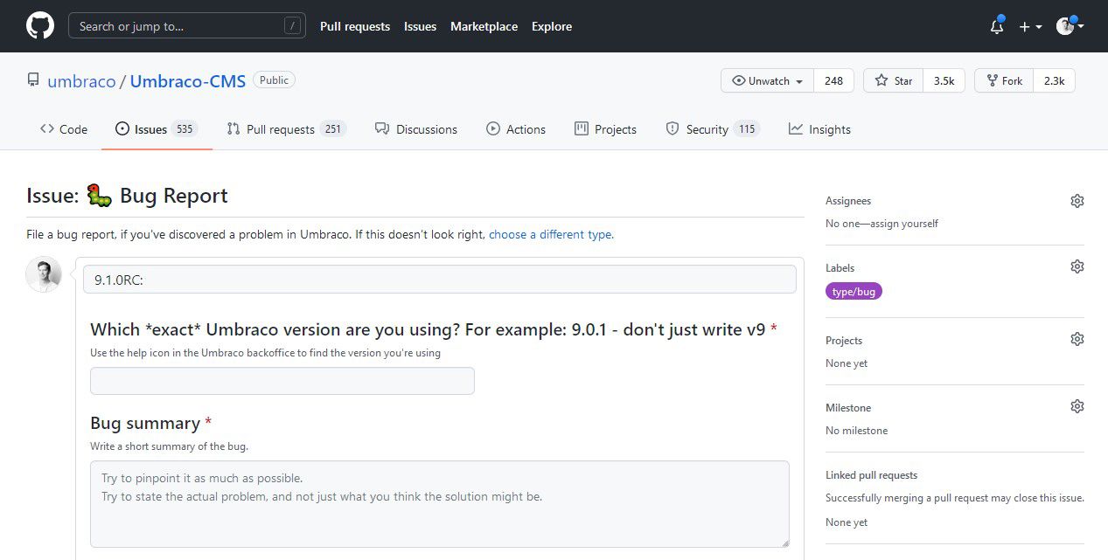This screenshot has height=560, width=1108.
Task: Switch to the Projects tab
Action: coord(605,129)
